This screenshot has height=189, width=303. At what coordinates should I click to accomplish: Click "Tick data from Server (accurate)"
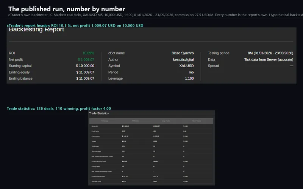(x=269, y=60)
